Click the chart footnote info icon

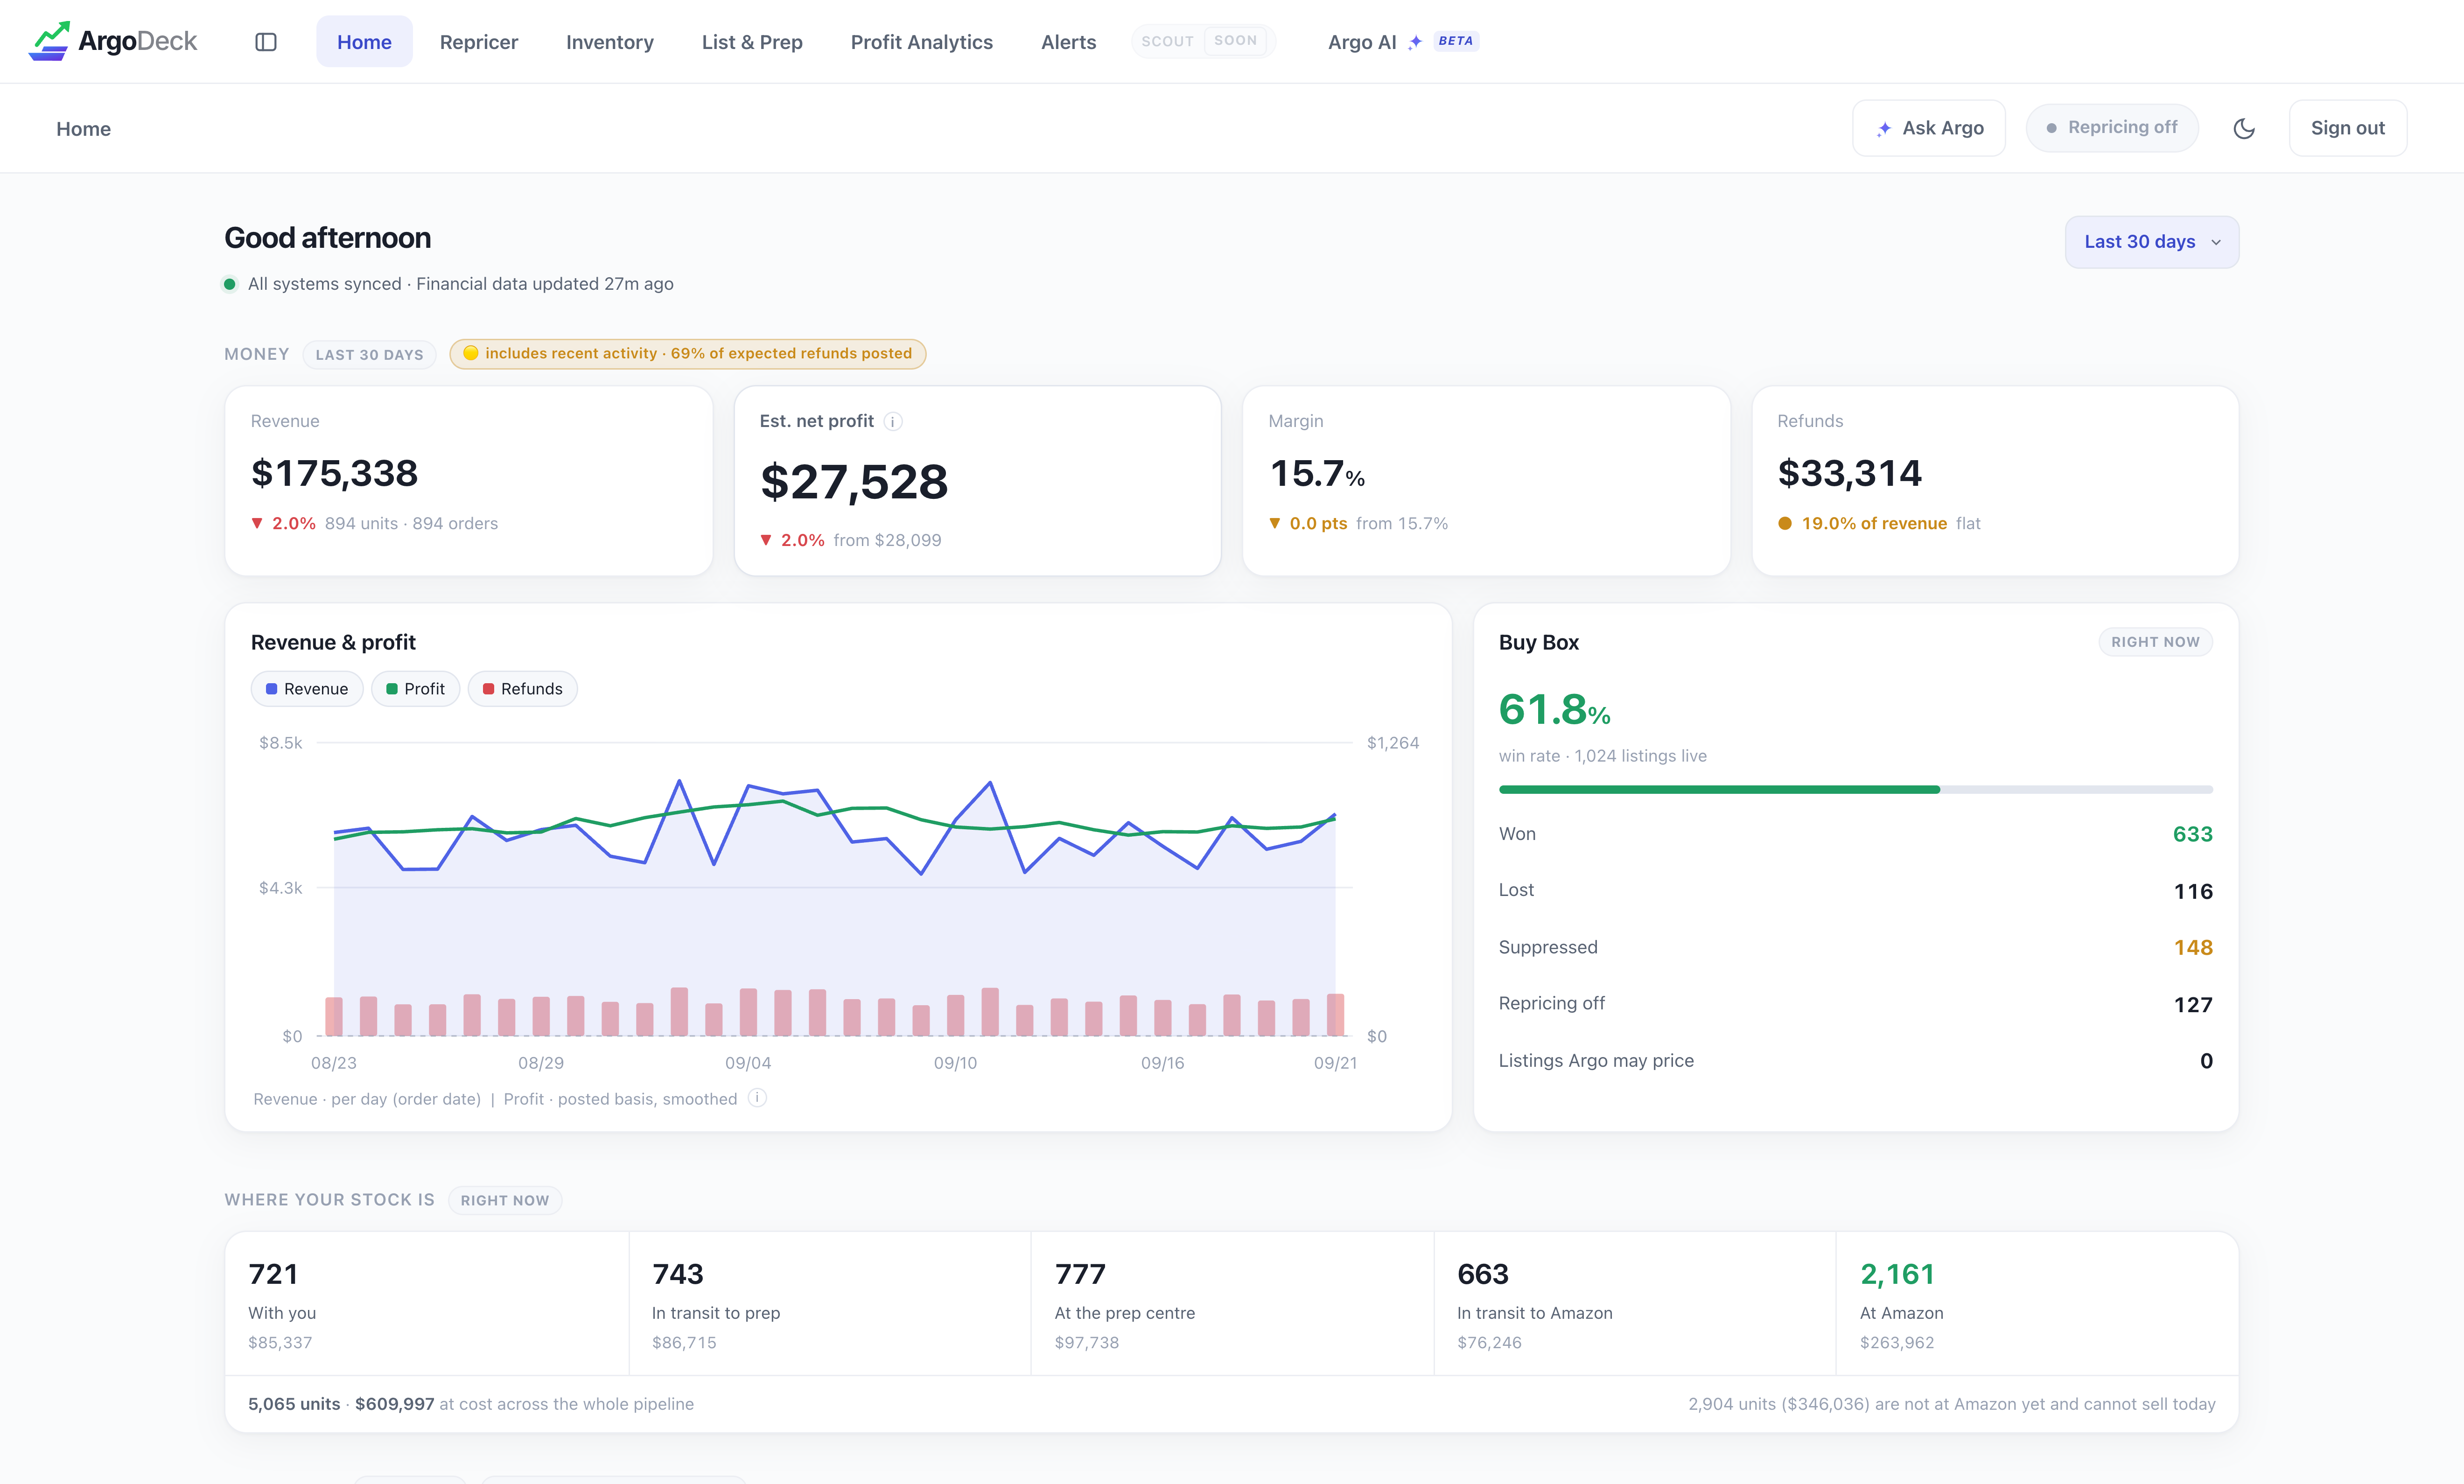[758, 1098]
